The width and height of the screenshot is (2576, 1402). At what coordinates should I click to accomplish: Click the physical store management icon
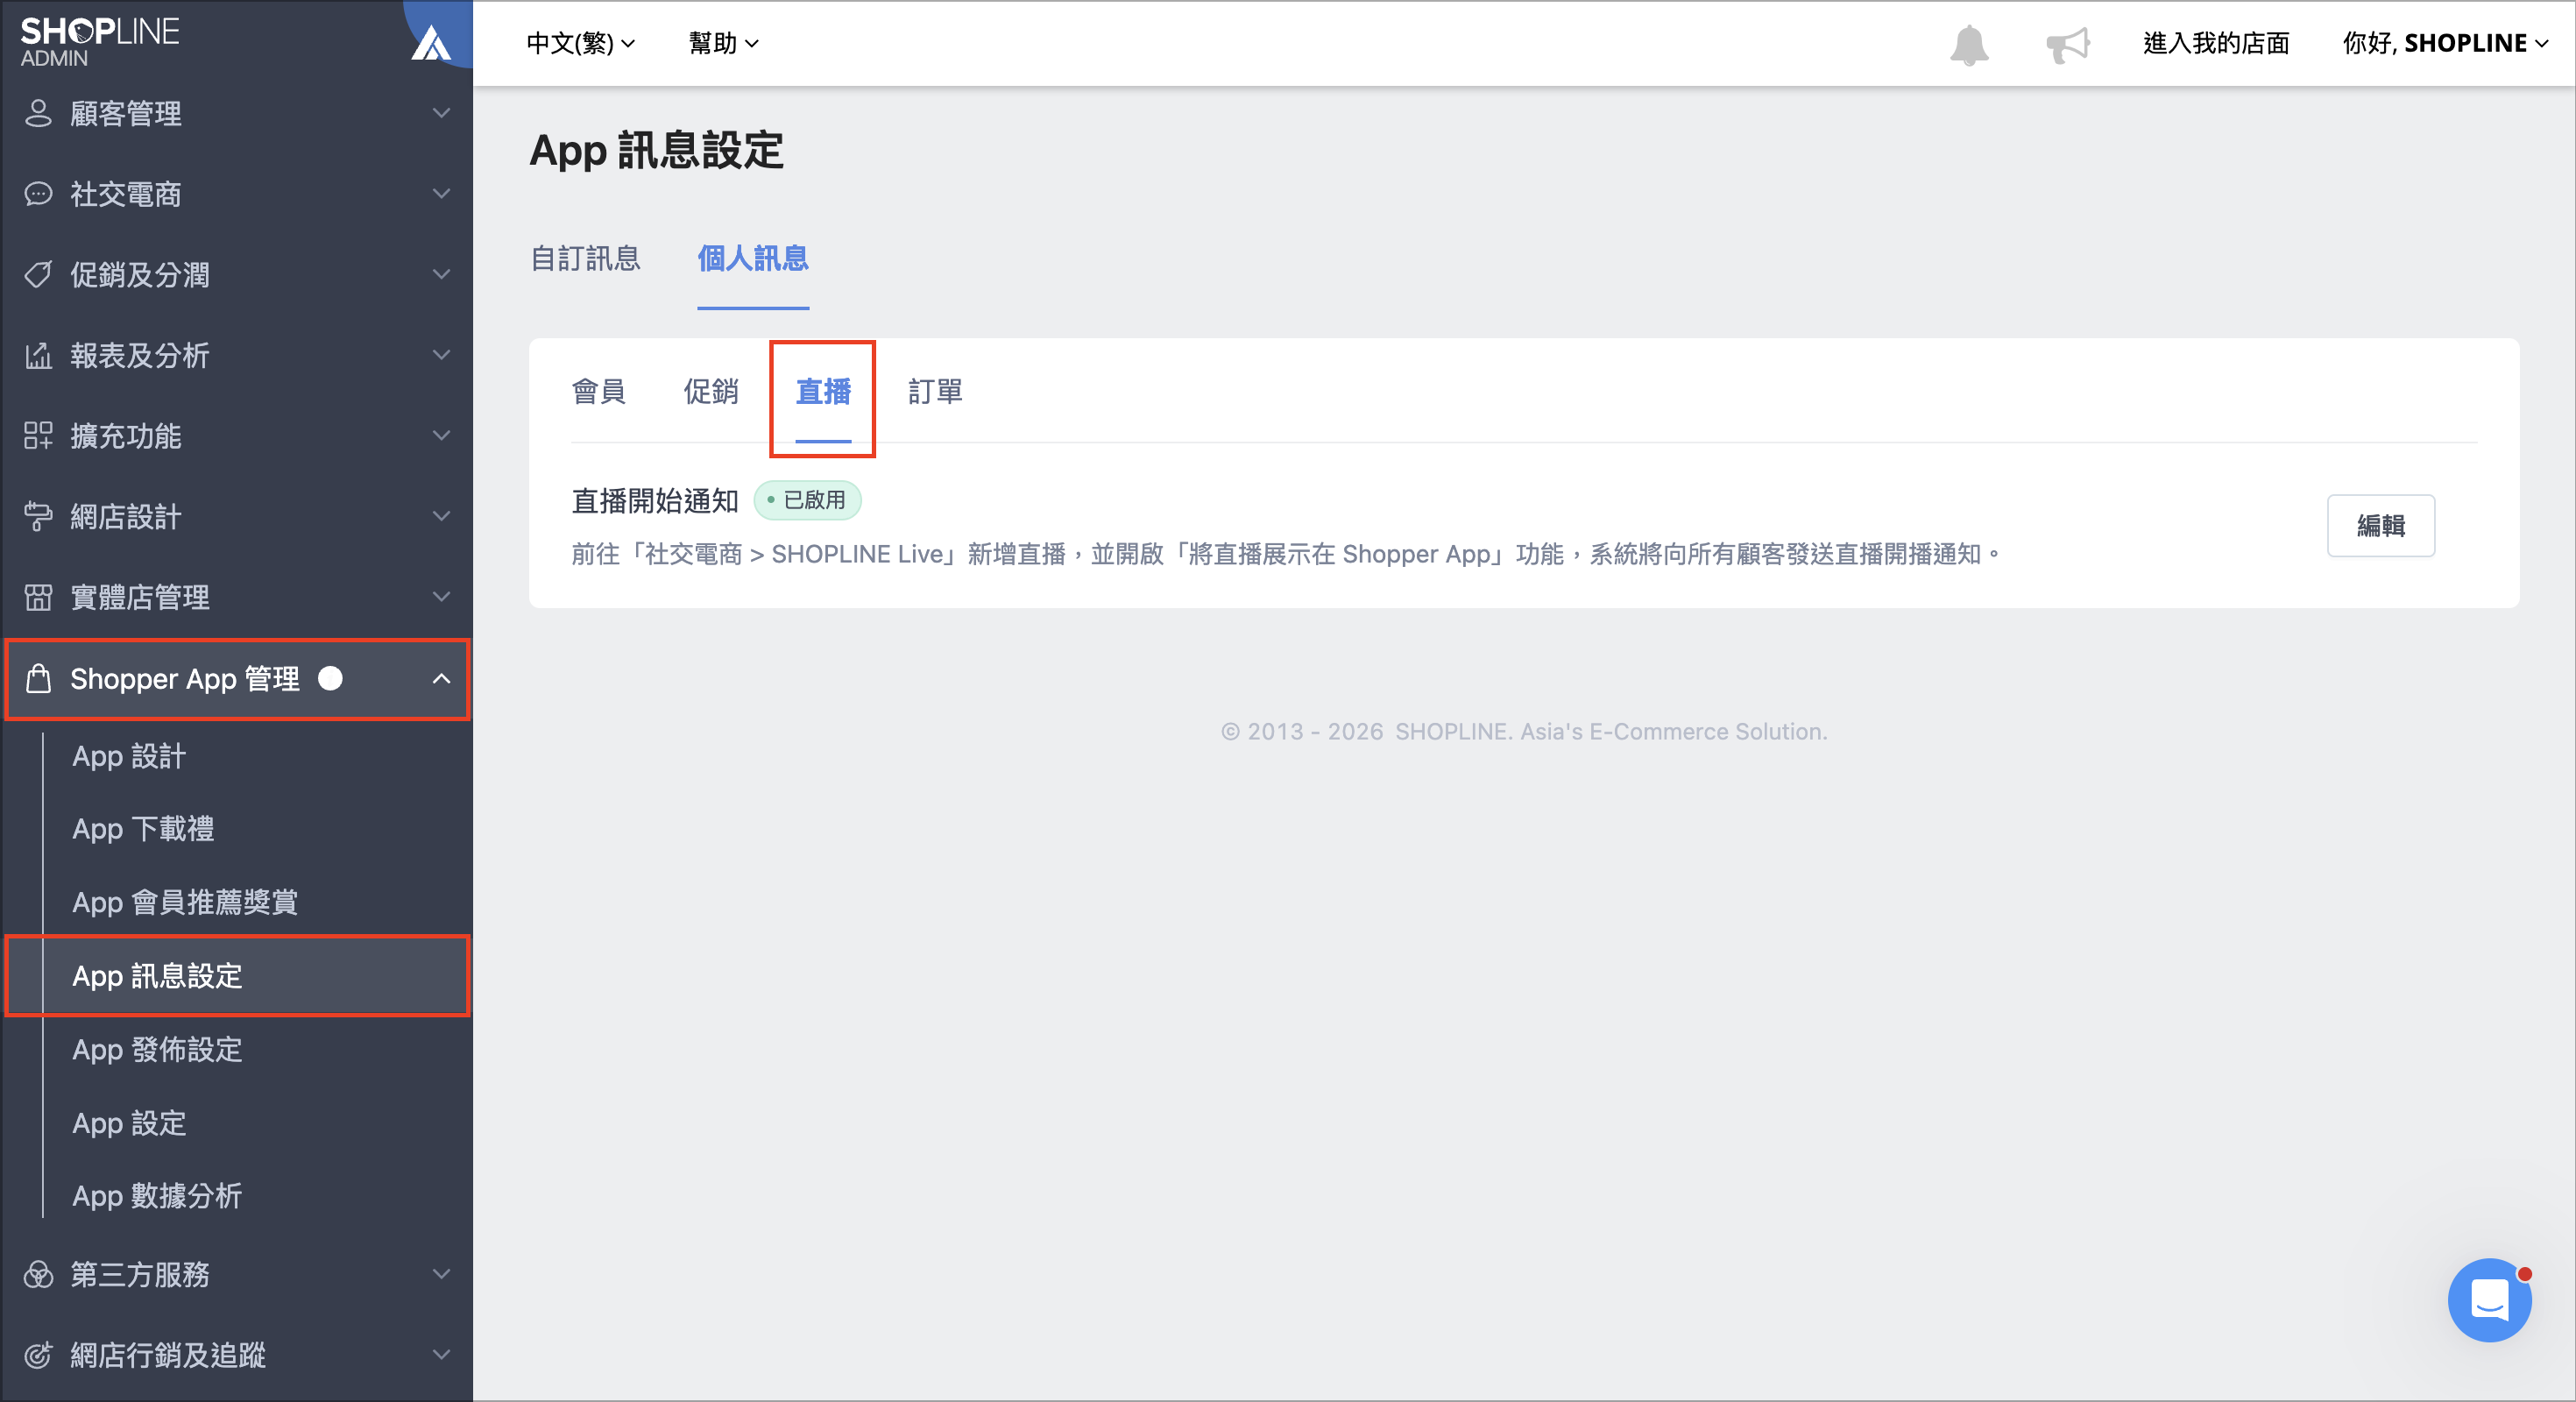tap(38, 597)
